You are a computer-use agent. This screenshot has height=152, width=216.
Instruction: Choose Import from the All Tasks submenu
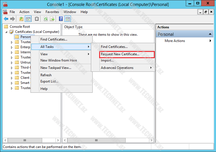107,60
